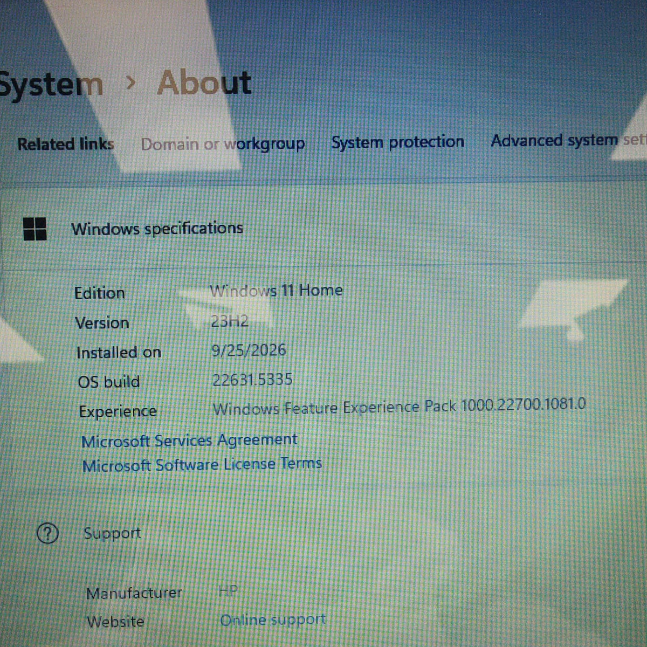Select the Edition label
The width and height of the screenshot is (647, 647).
coord(100,293)
